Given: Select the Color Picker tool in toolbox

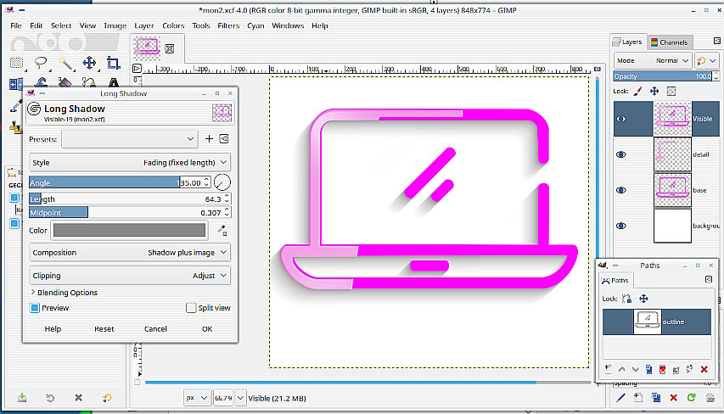Looking at the screenshot, I should [x=15, y=106].
